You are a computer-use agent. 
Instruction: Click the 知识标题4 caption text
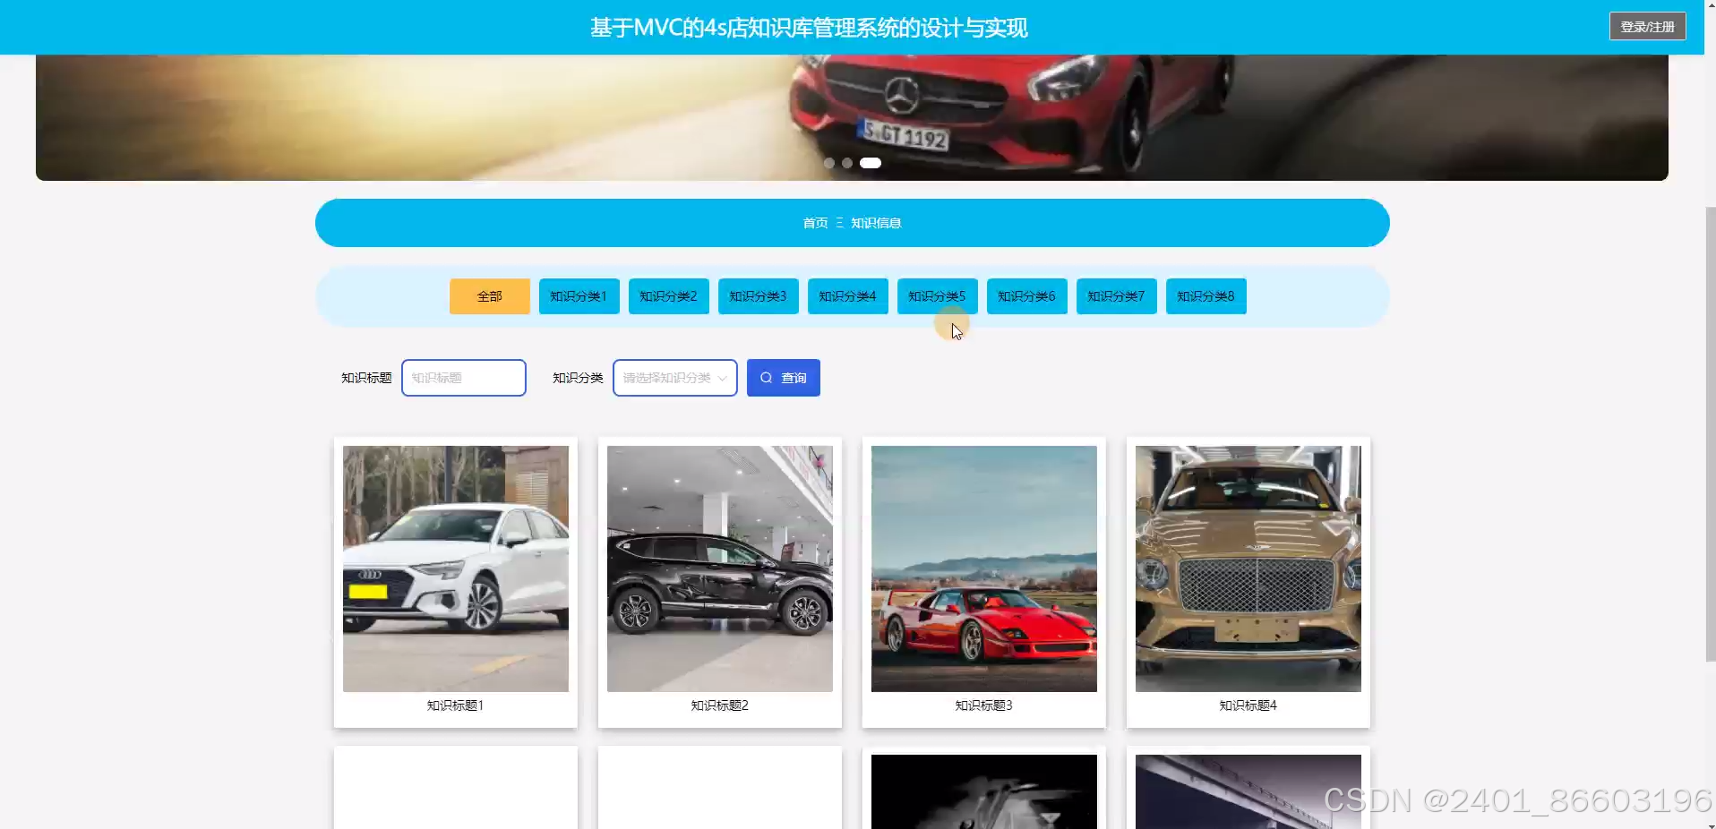(x=1248, y=705)
